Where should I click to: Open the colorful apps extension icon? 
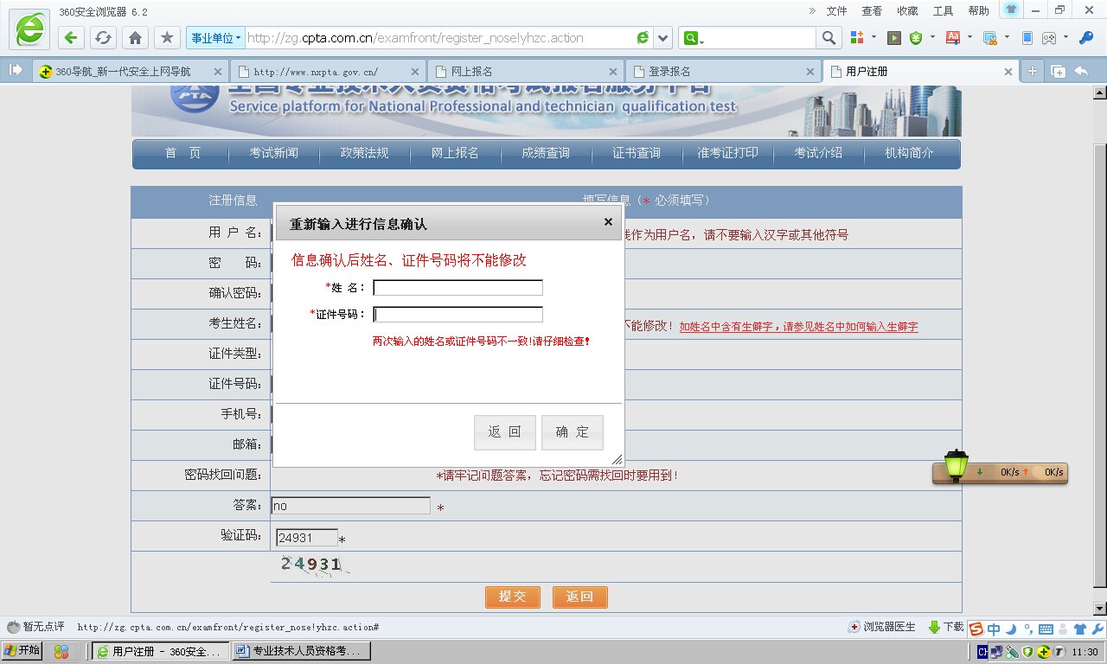coord(857,38)
